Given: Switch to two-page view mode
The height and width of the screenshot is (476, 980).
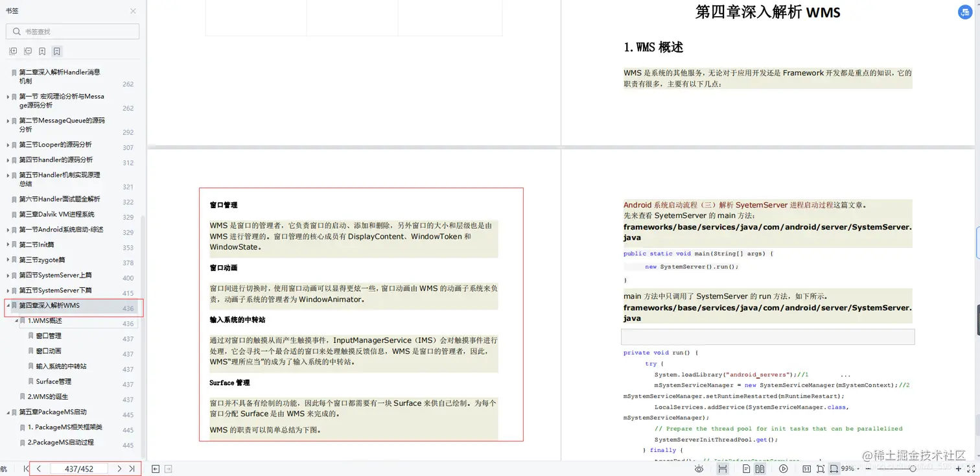Looking at the screenshot, I should click(x=758, y=469).
